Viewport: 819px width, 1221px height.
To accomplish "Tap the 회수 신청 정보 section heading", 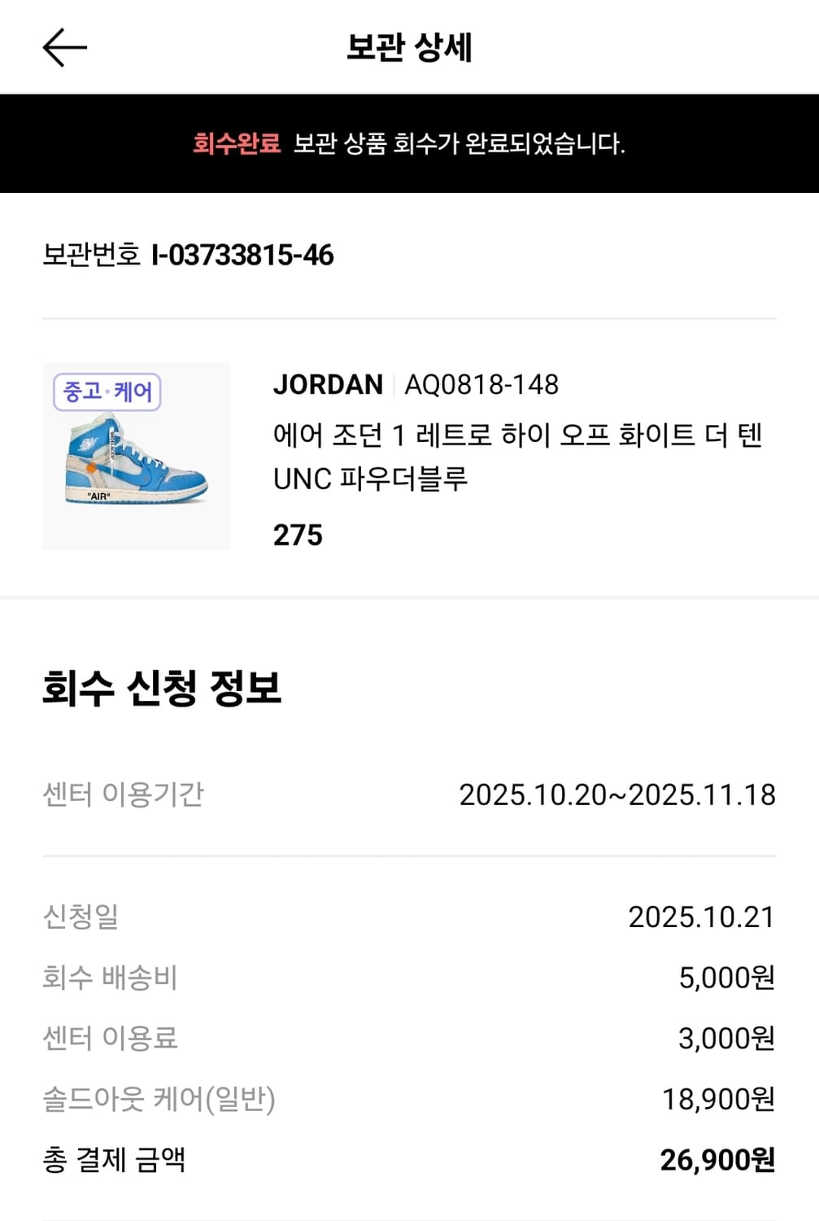I will 162,688.
